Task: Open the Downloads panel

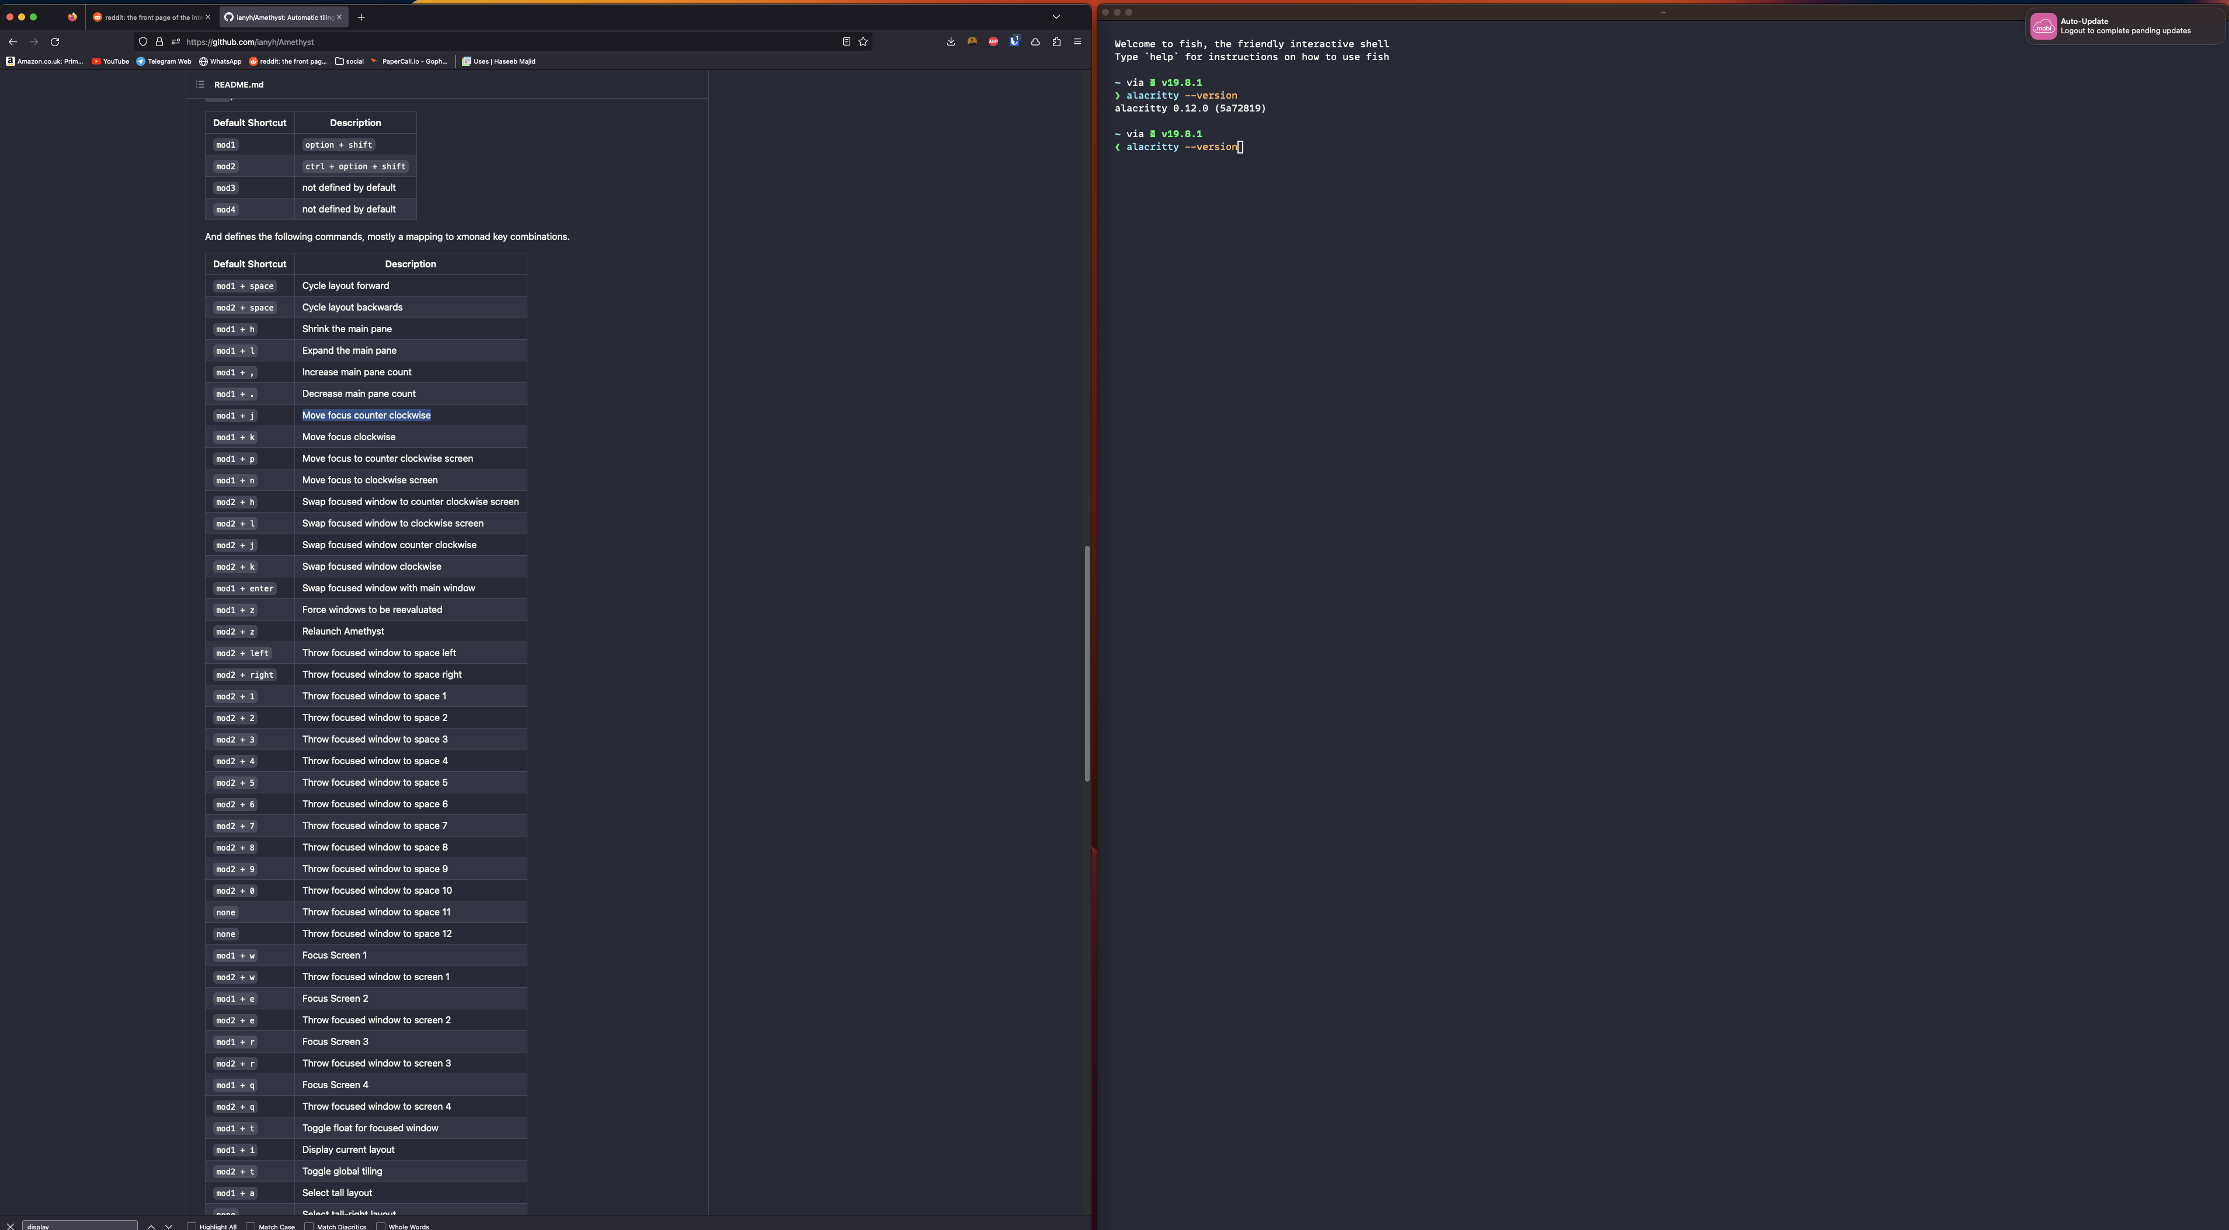Action: pos(950,41)
